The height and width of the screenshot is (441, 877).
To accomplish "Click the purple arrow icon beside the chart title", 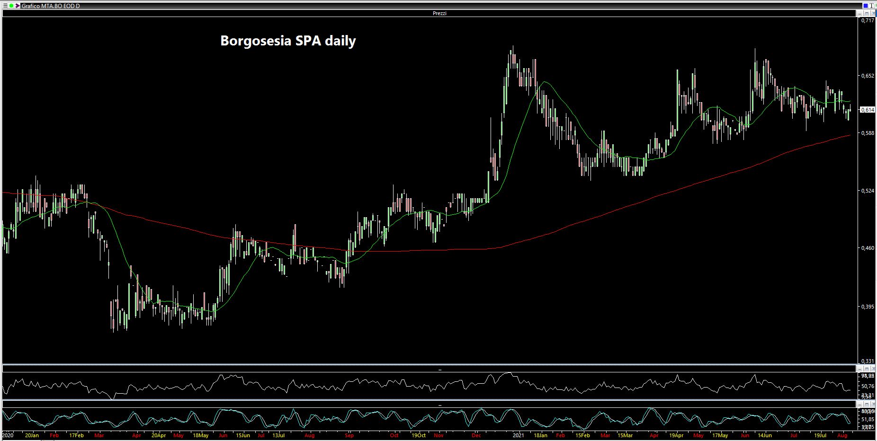I will [17, 6].
